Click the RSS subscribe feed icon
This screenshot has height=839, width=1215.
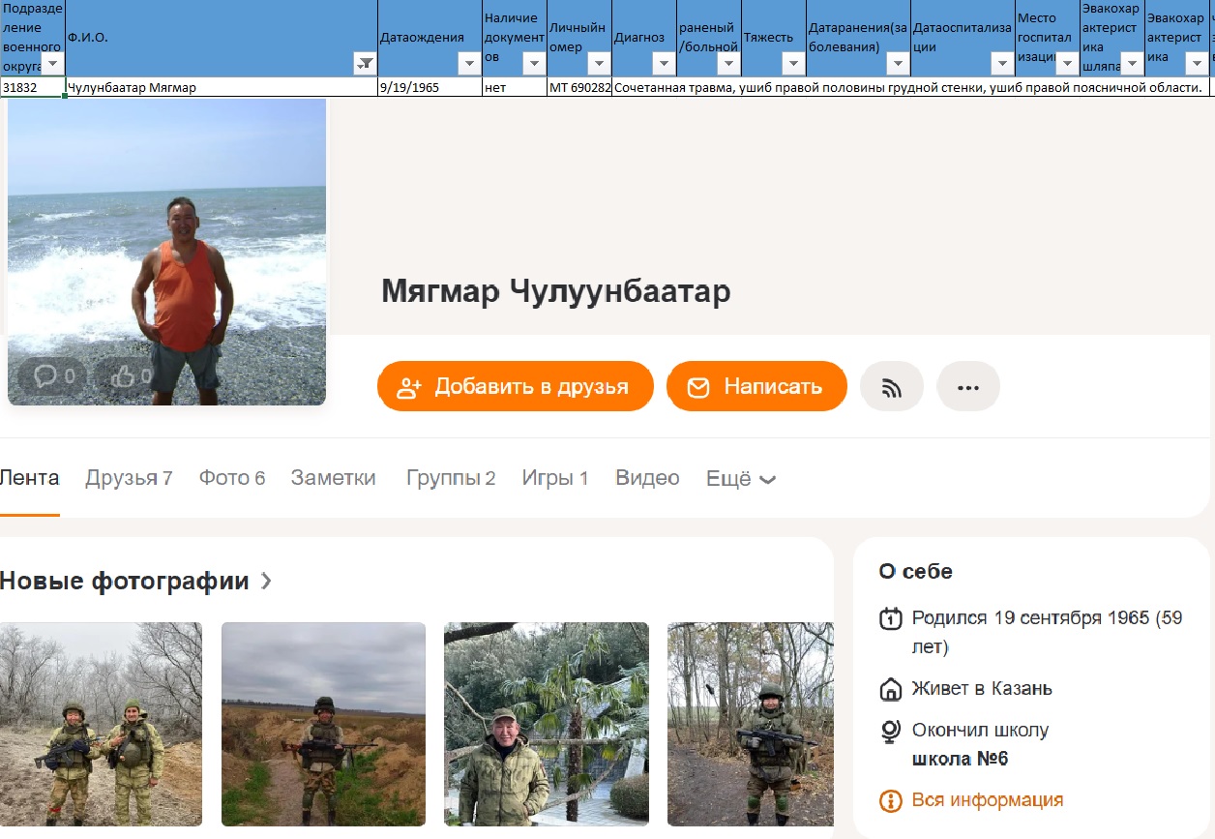pyautogui.click(x=891, y=387)
